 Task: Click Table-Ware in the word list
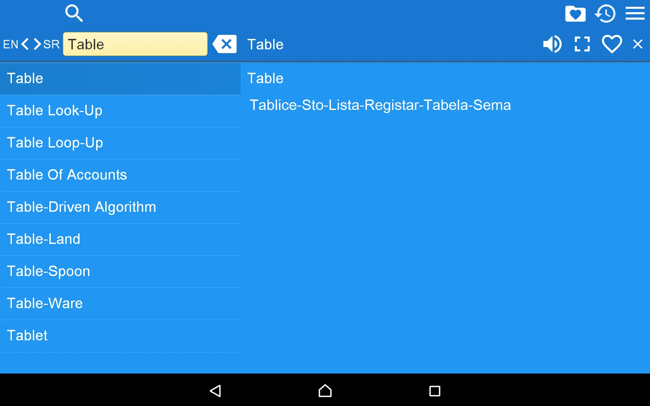point(45,303)
